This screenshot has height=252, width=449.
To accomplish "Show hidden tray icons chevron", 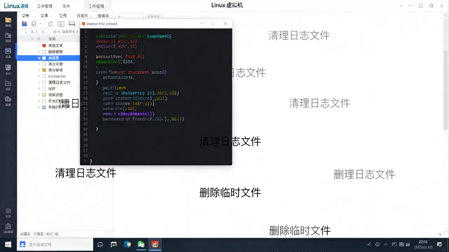I will pos(386,244).
